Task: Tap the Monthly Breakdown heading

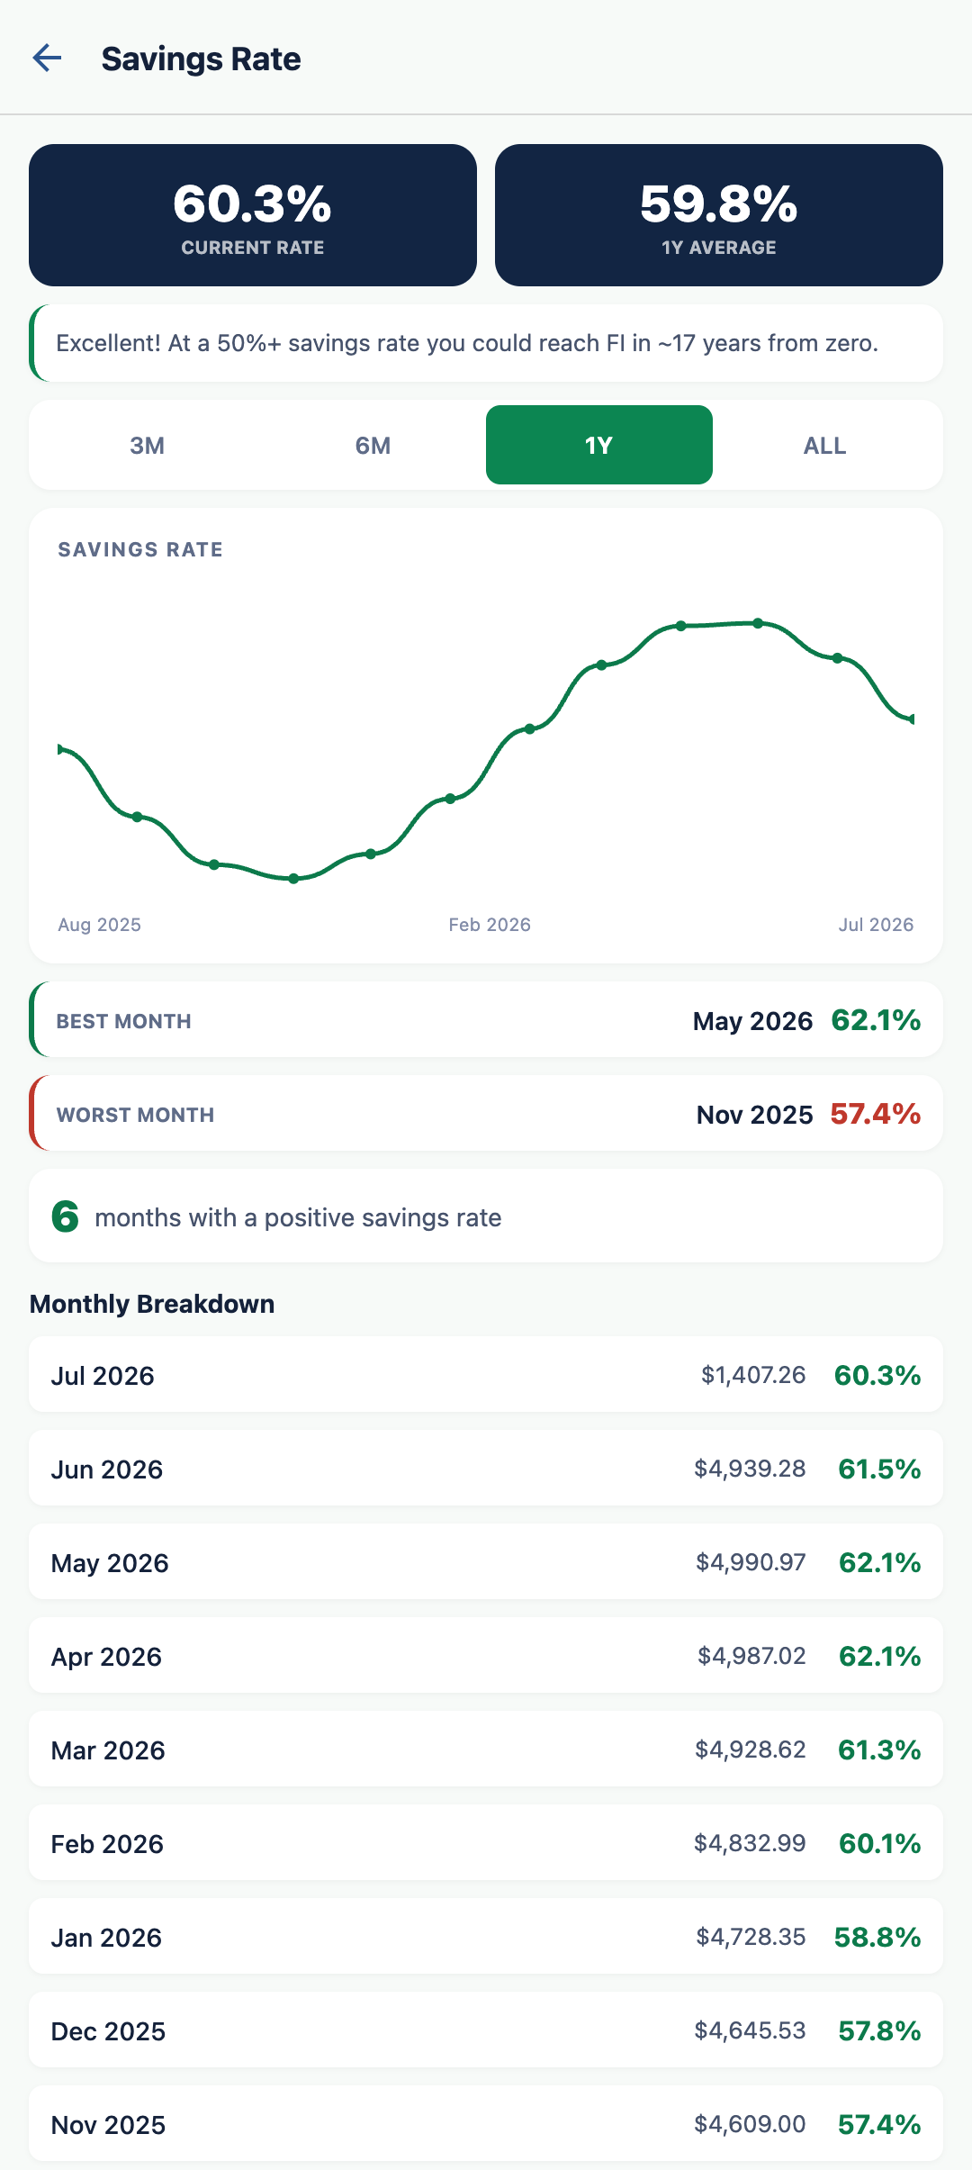Action: click(152, 1304)
